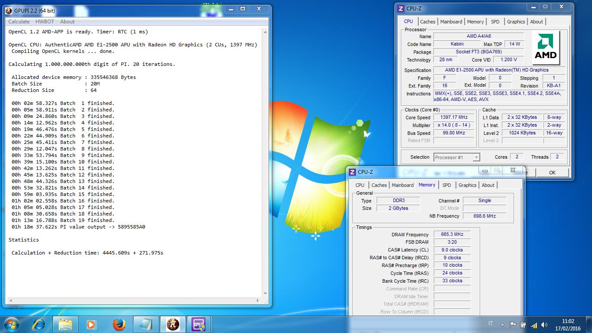Switch to CPU tab in lower CPU-Z window
This screenshot has width=592, height=333.
(360, 185)
